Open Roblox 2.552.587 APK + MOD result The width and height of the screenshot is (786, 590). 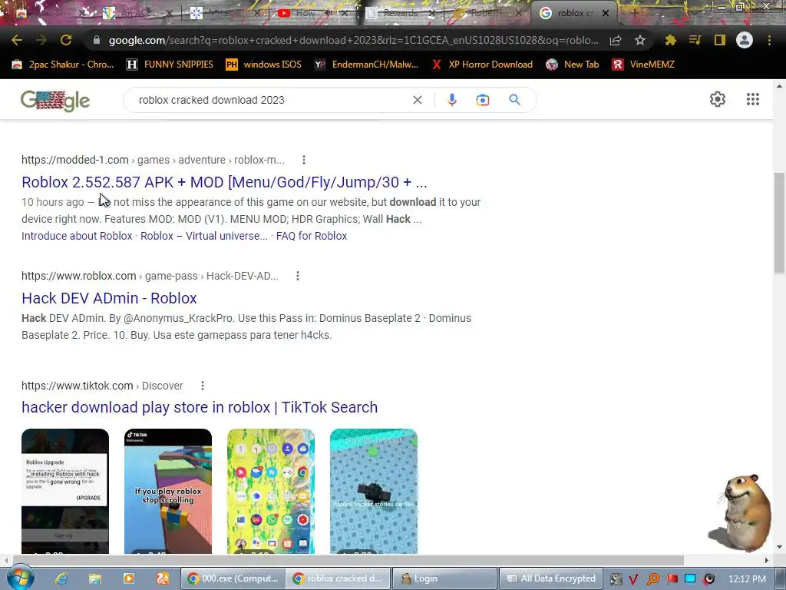tap(224, 182)
